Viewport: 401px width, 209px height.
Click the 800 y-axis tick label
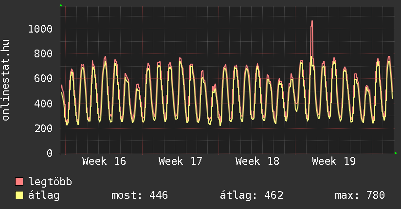point(43,53)
